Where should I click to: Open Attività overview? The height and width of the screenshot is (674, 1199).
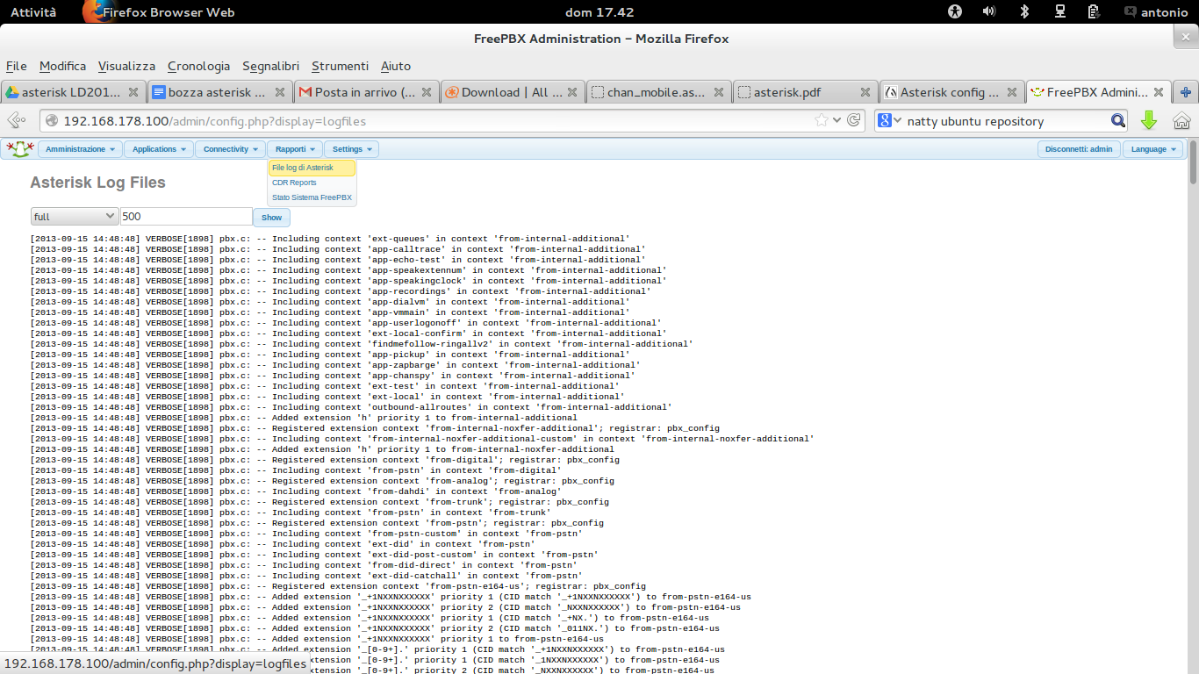pyautogui.click(x=33, y=11)
